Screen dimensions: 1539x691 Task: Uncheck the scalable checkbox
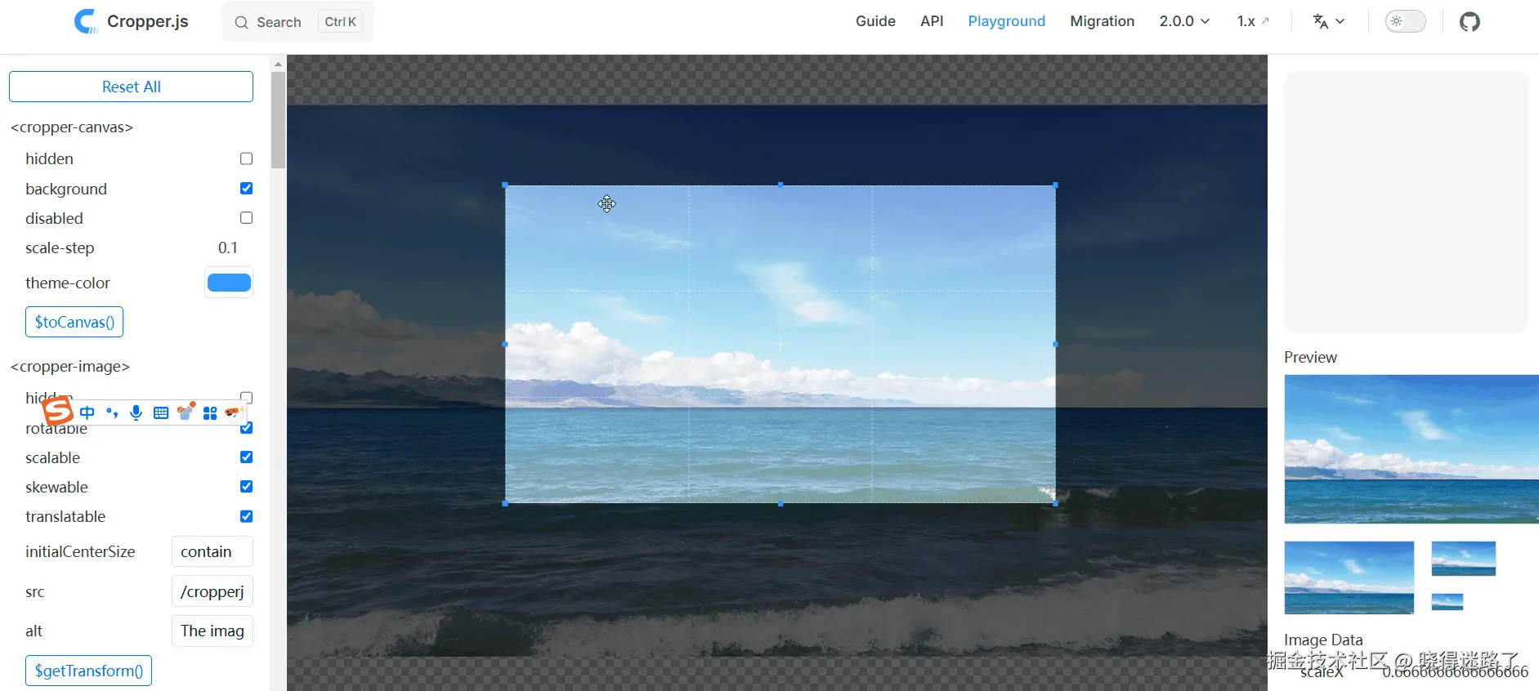246,457
